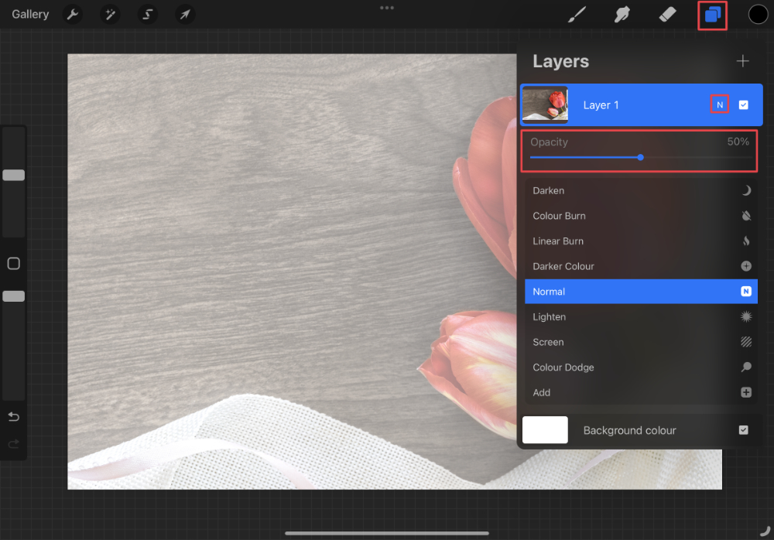Add a new layer with the plus button

pyautogui.click(x=742, y=61)
